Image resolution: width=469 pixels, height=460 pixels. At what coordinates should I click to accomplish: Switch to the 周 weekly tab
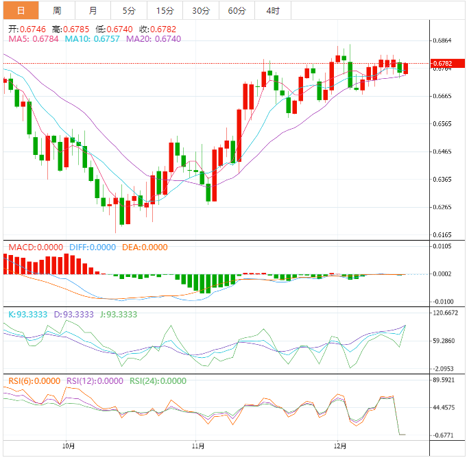click(57, 10)
